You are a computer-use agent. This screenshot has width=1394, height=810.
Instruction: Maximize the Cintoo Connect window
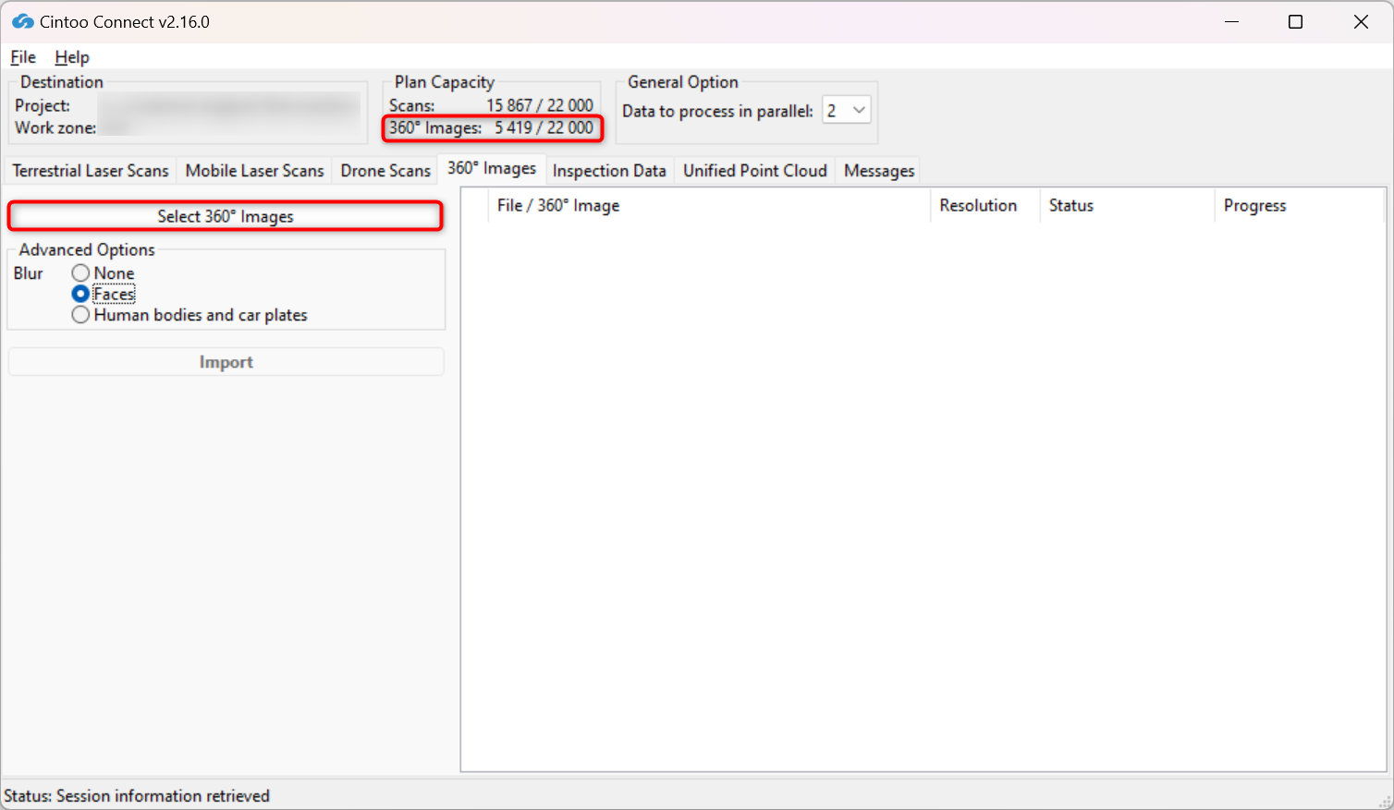pyautogui.click(x=1296, y=22)
